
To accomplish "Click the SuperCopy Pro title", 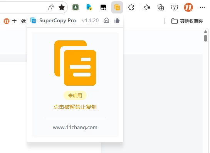I will (57, 21).
